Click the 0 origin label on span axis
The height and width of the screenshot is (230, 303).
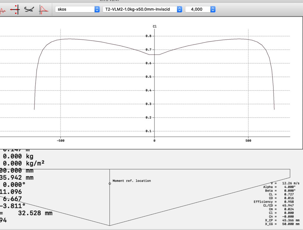[154, 141]
